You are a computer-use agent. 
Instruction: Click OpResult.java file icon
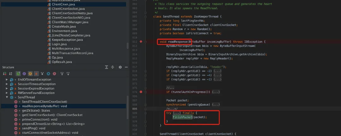pyautogui.click(x=49, y=62)
